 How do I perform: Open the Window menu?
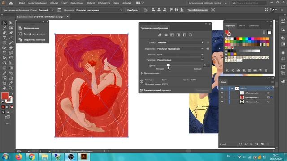tap(116, 3)
